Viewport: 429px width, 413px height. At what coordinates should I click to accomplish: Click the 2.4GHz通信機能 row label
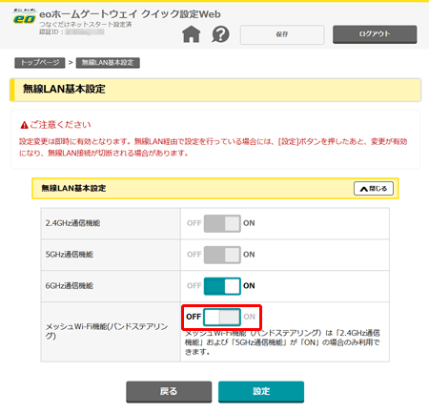coord(72,223)
